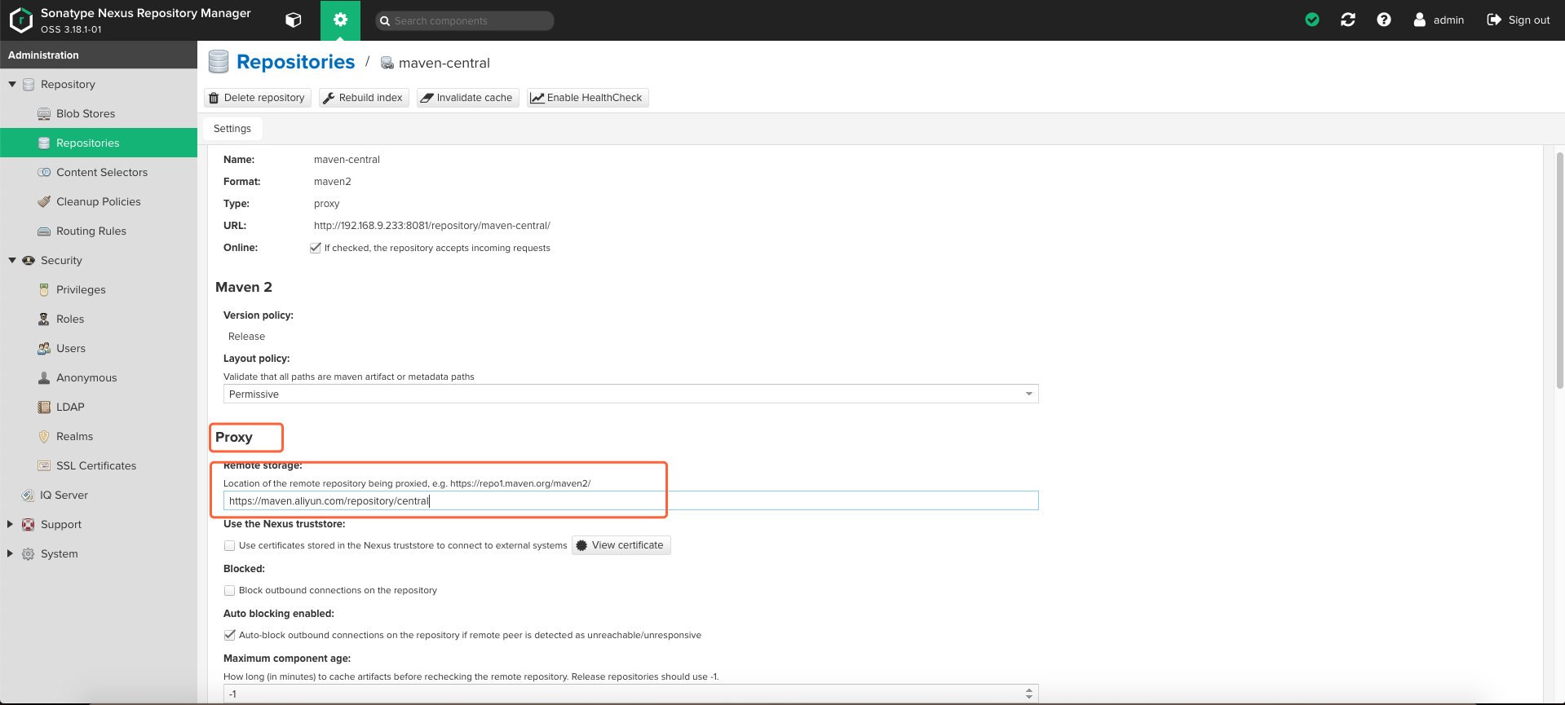The height and width of the screenshot is (705, 1565).
Task: Open IQ Server in the sidebar
Action: point(99,496)
